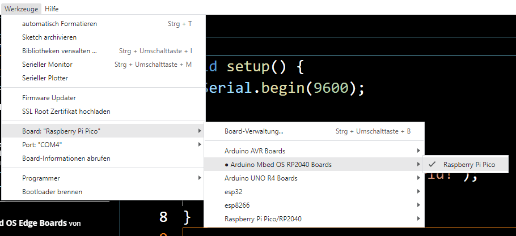The height and width of the screenshot is (236, 516).
Task: Open Bibliotheken verwalten
Action: (x=60, y=51)
